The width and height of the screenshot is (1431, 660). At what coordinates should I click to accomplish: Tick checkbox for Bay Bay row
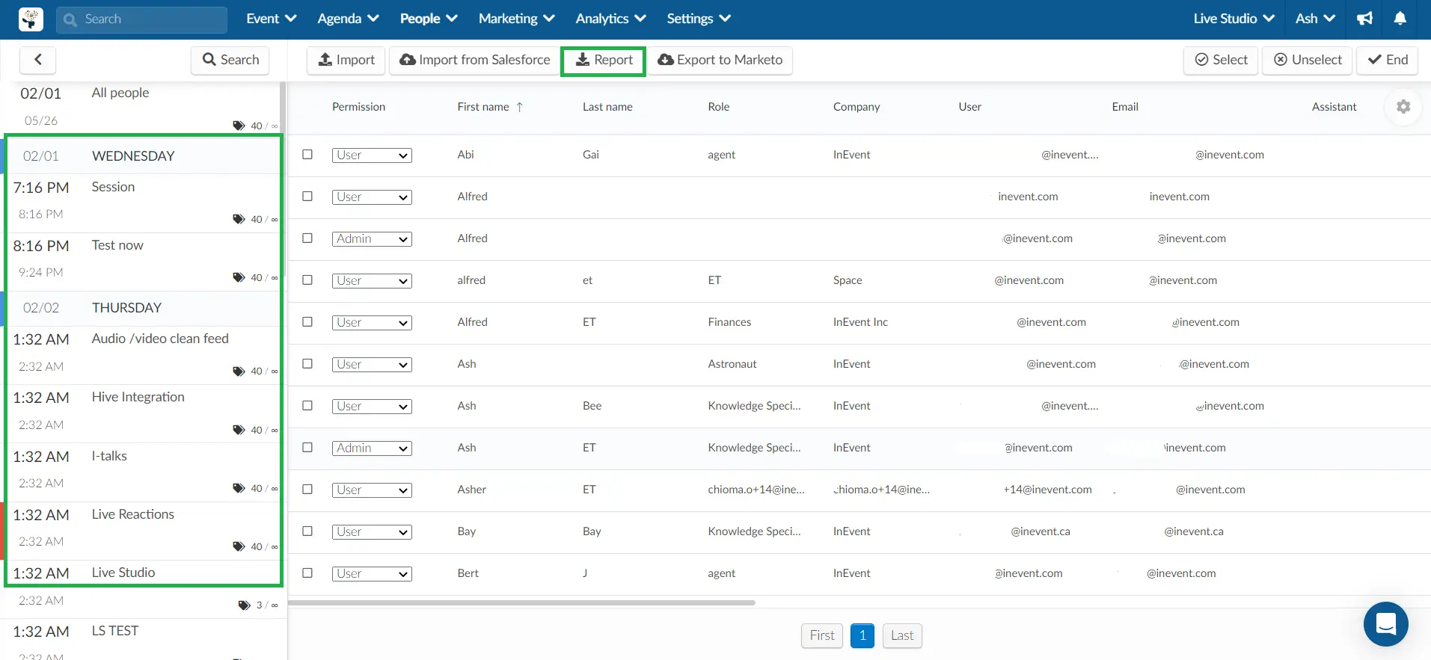(x=307, y=531)
